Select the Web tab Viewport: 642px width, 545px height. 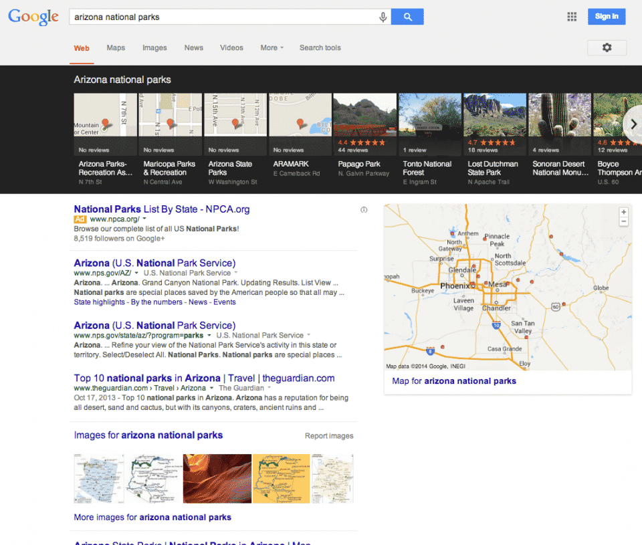tap(82, 48)
